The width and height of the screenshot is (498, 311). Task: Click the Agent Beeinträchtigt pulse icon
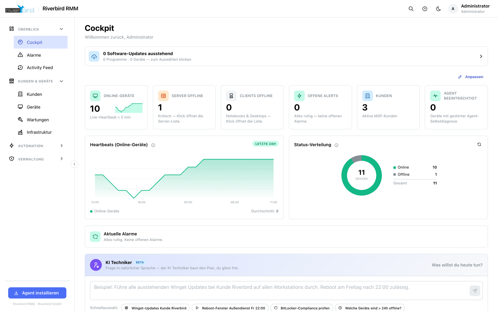(435, 96)
